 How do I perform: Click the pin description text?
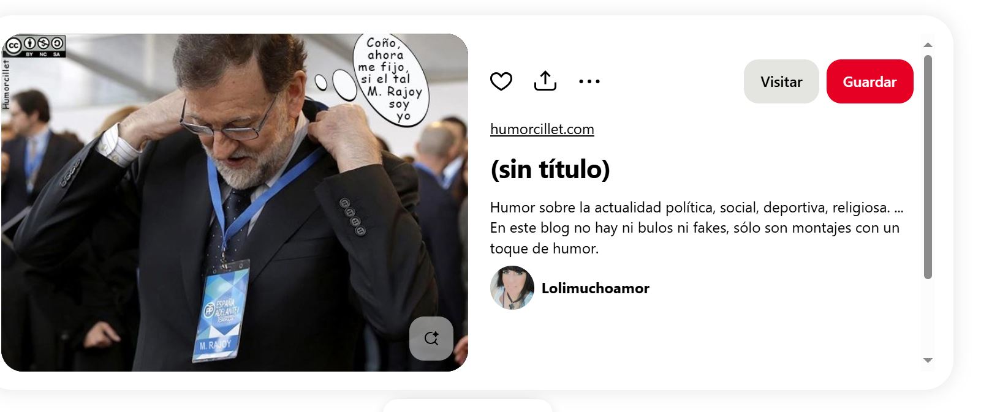click(x=697, y=228)
